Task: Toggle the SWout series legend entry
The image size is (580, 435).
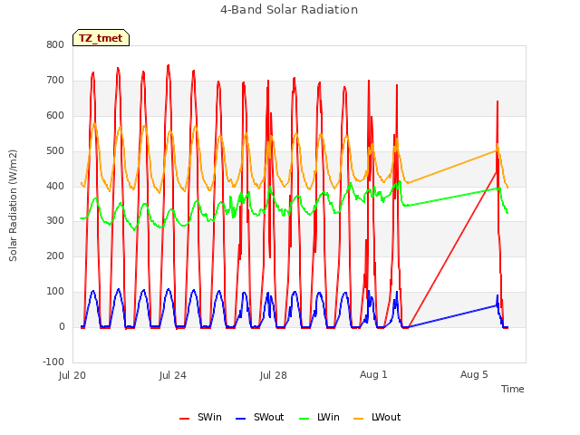Action: [x=260, y=417]
